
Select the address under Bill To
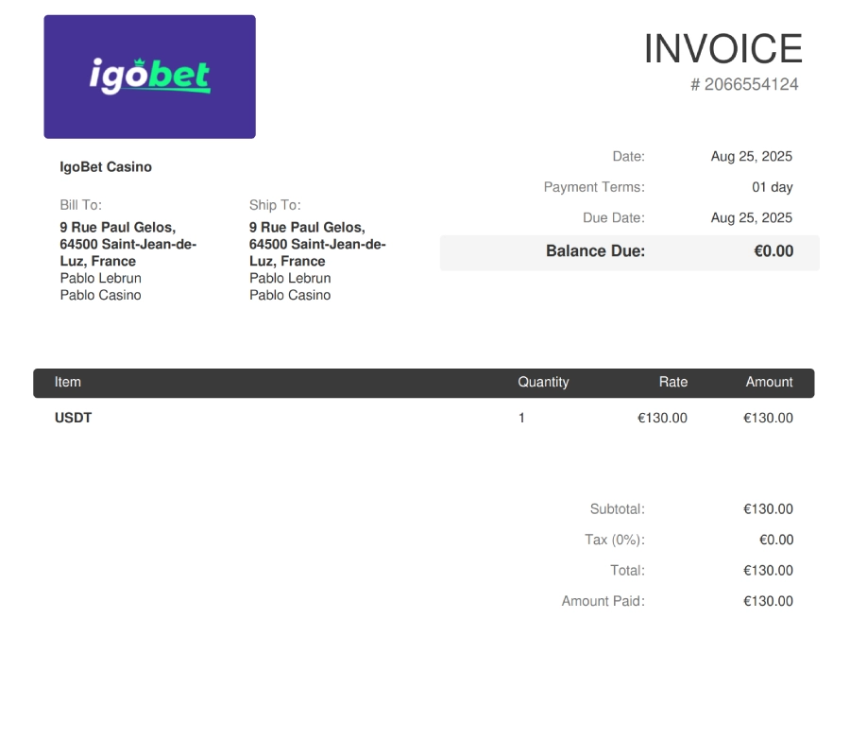[127, 244]
